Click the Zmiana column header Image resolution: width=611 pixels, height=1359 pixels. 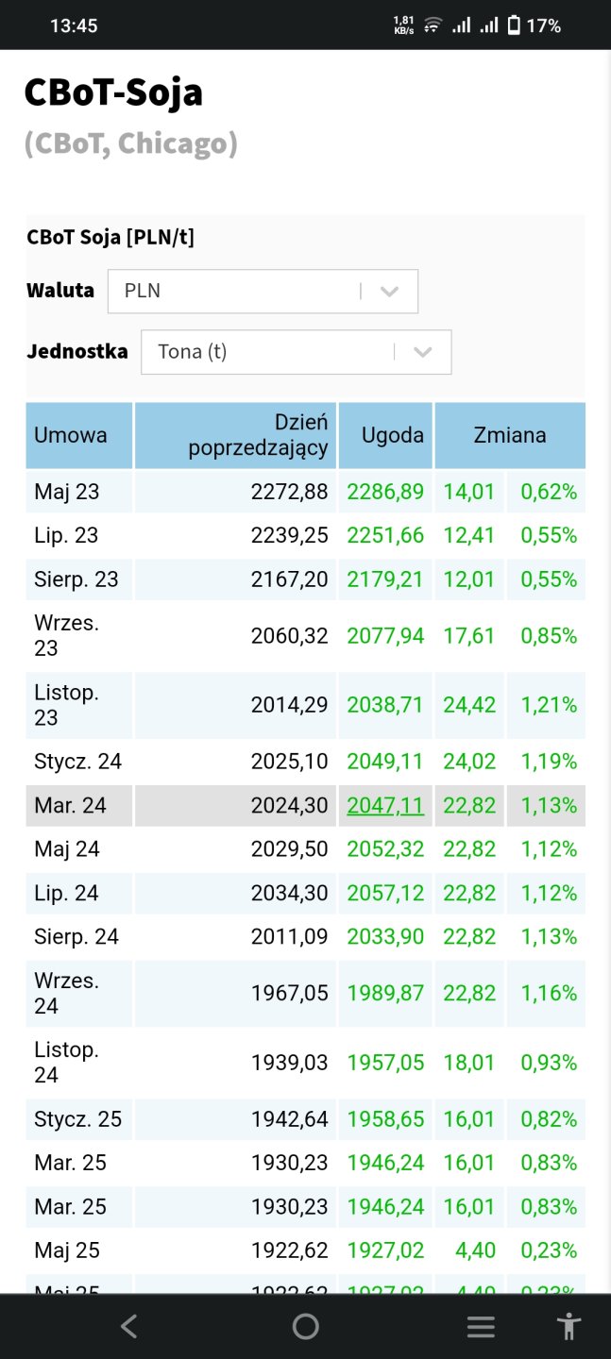[x=510, y=435]
